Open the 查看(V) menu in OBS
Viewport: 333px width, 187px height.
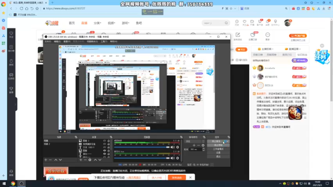67,42
